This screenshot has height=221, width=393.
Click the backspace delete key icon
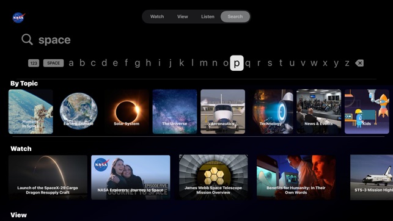tap(359, 63)
